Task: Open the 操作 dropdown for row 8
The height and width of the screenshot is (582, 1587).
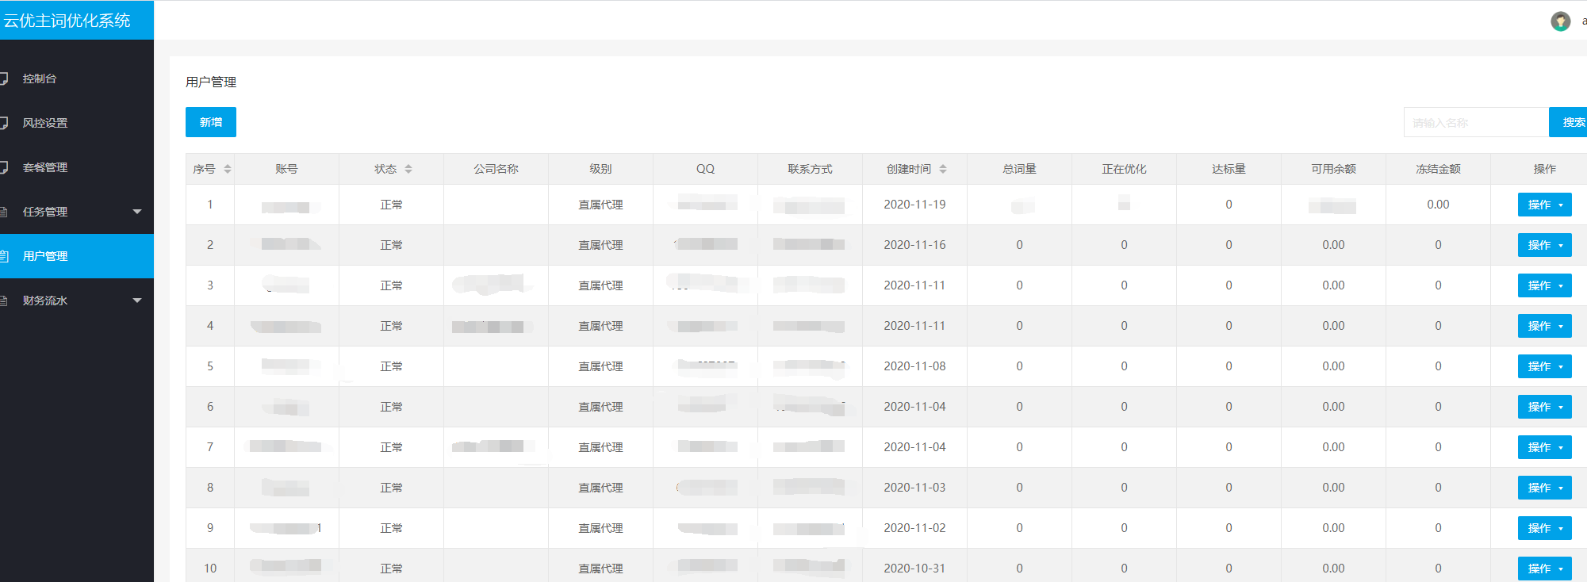Action: tap(1545, 488)
